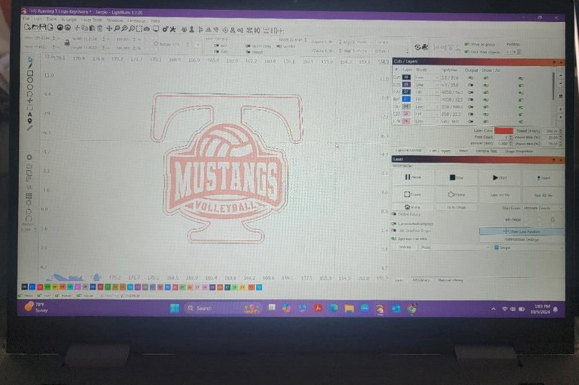Create a new file with the New icon
The height and width of the screenshot is (385, 579).
coord(27,27)
